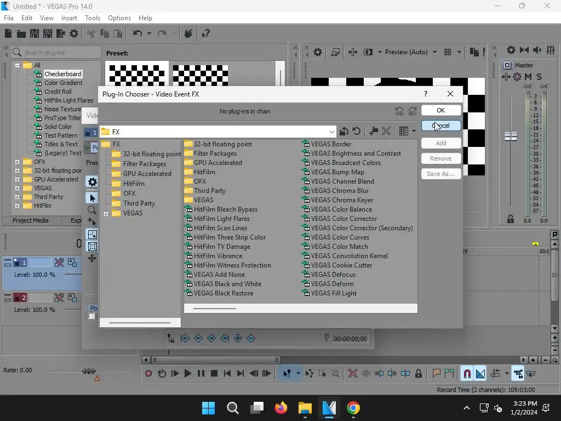Click the VEGAS Pro taskbar icon

(x=329, y=408)
